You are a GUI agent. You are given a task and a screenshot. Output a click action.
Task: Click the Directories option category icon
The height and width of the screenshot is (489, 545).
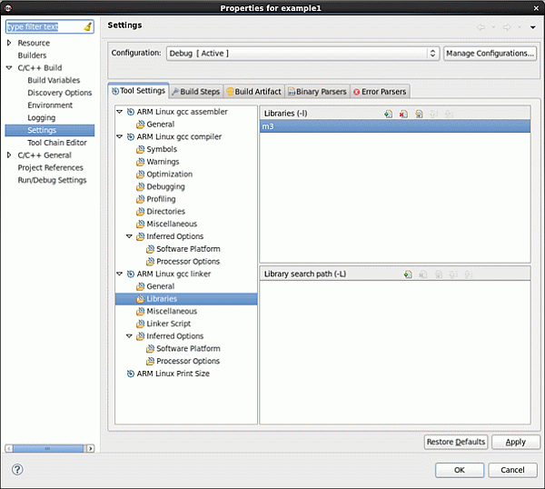(x=141, y=212)
